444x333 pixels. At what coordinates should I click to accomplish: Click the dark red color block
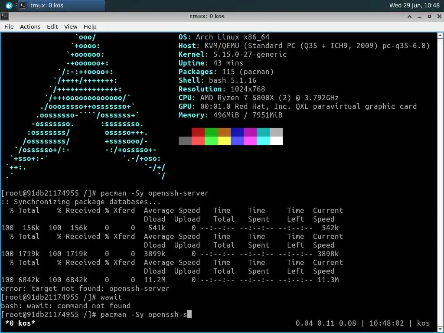198,132
